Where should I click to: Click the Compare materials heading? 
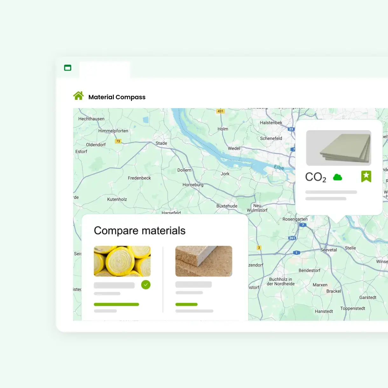[x=140, y=231]
